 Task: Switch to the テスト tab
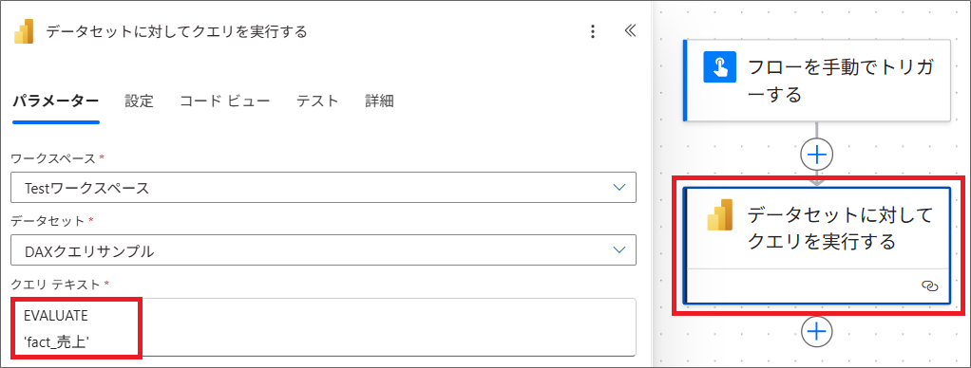pyautogui.click(x=317, y=101)
